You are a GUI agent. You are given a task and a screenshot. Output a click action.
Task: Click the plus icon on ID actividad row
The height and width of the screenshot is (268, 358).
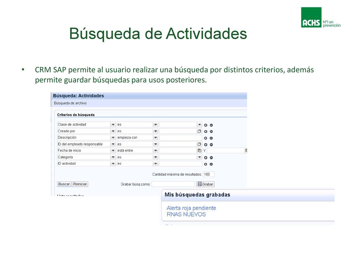click(206, 164)
